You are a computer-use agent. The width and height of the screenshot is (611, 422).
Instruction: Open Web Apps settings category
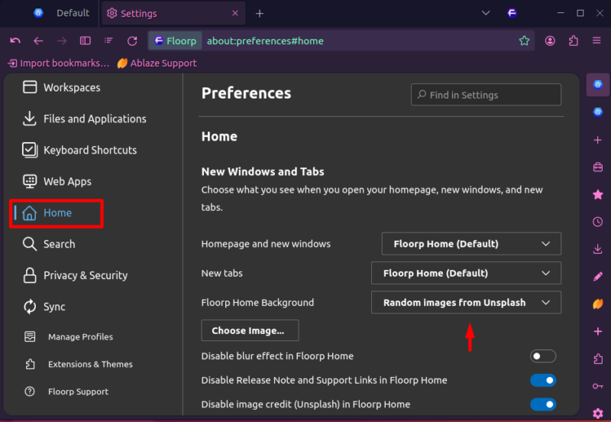(57, 181)
